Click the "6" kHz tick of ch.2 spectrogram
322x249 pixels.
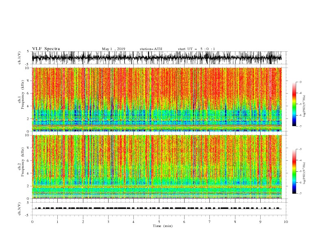pyautogui.click(x=28, y=161)
